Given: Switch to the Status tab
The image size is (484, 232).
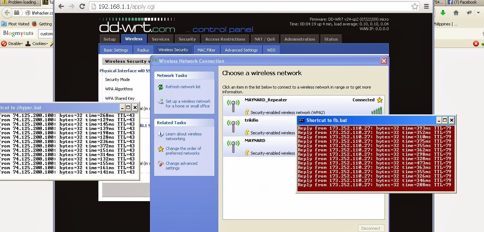Looking at the screenshot, I should (331, 39).
